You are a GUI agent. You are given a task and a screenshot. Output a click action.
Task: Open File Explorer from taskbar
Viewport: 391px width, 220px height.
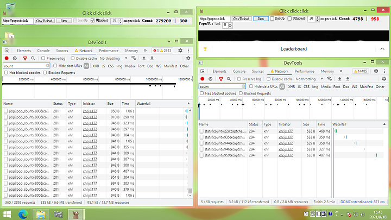click(x=41, y=214)
